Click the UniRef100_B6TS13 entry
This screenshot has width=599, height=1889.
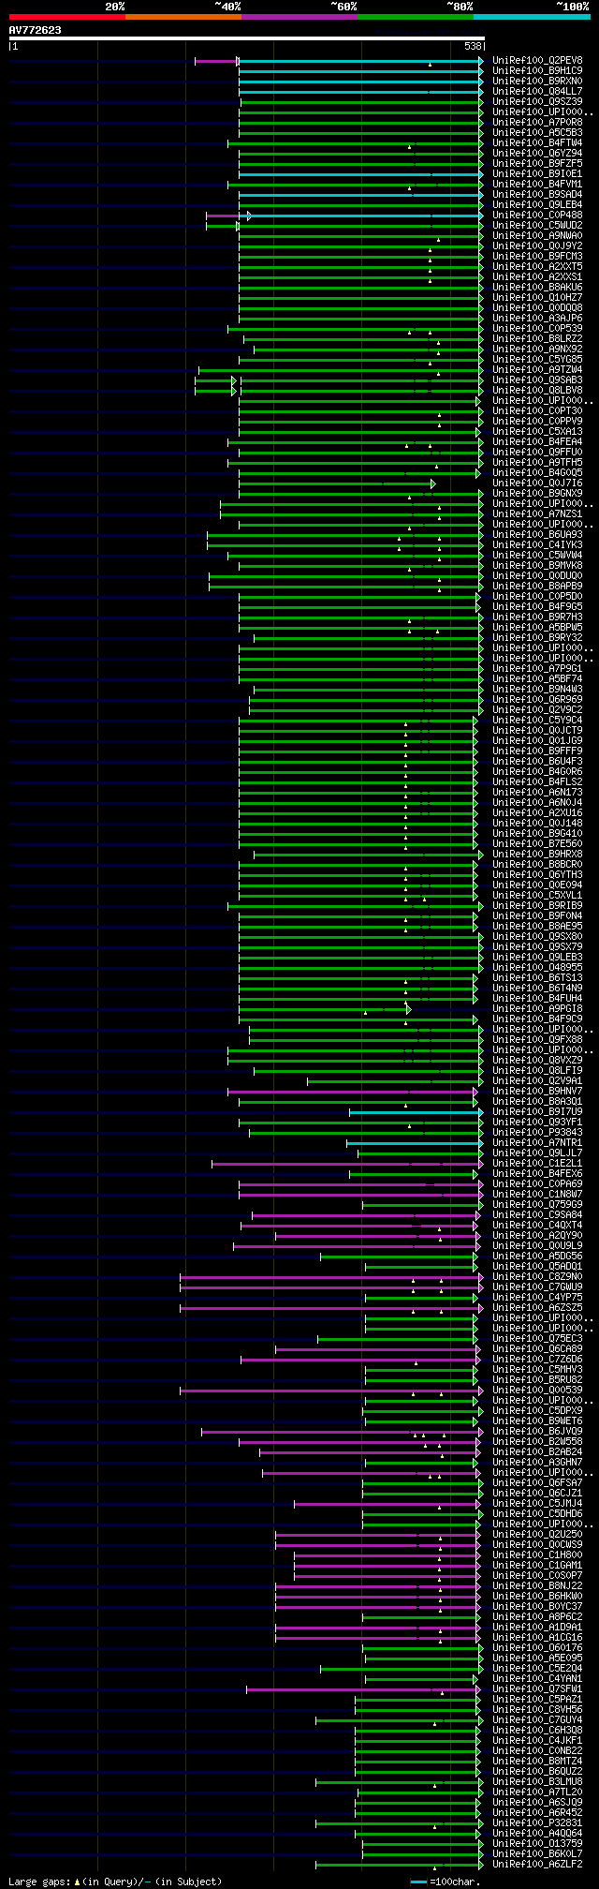[537, 977]
